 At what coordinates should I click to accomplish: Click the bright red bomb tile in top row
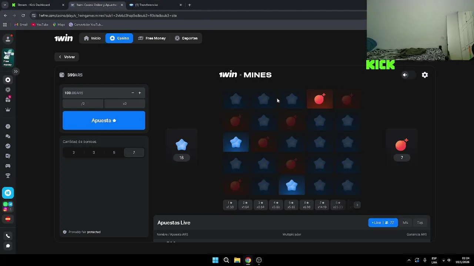[320, 99]
